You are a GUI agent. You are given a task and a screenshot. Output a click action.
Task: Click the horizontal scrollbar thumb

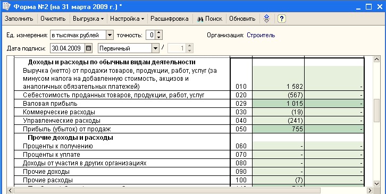(167, 191)
